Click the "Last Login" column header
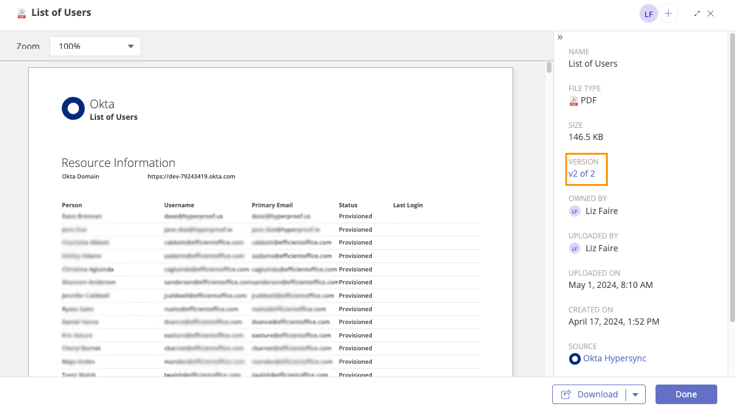The width and height of the screenshot is (735, 409). [408, 205]
